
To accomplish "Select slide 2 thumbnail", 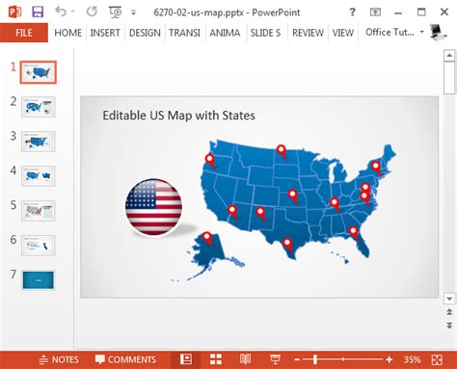I will click(x=39, y=107).
